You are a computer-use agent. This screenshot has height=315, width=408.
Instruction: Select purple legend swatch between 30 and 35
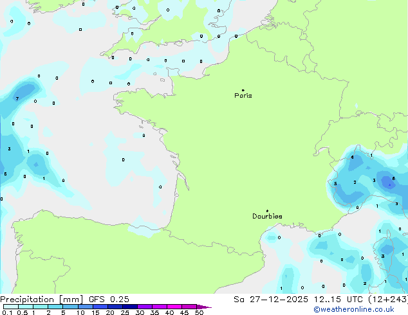(145, 307)
